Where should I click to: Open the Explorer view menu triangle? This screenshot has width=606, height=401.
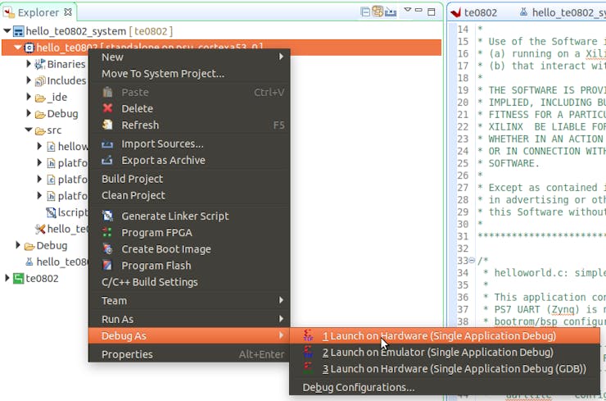coord(407,10)
